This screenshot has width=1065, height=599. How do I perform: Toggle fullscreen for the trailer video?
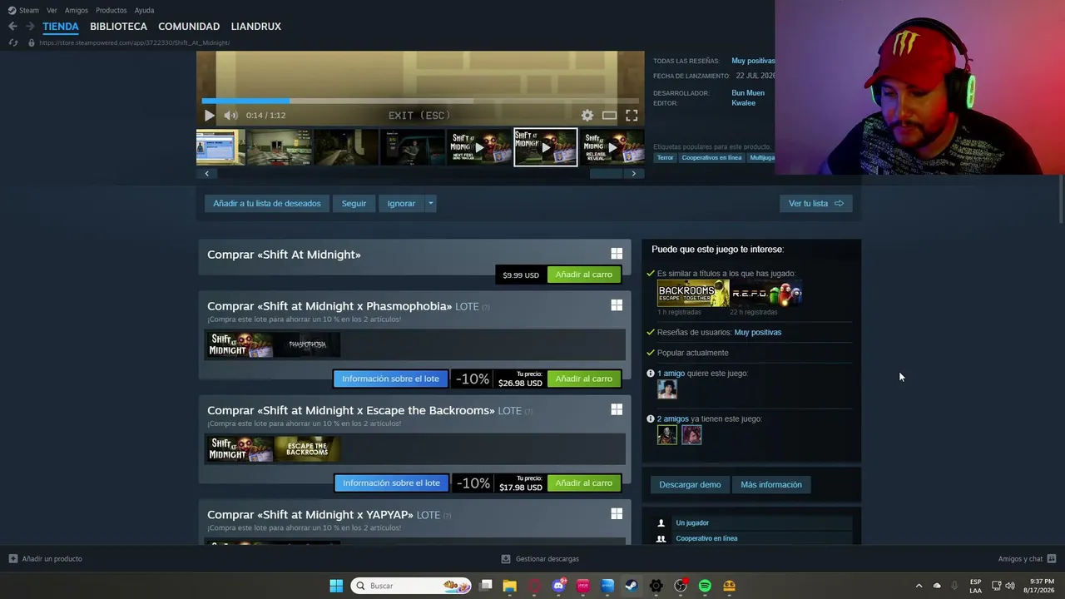(x=632, y=116)
